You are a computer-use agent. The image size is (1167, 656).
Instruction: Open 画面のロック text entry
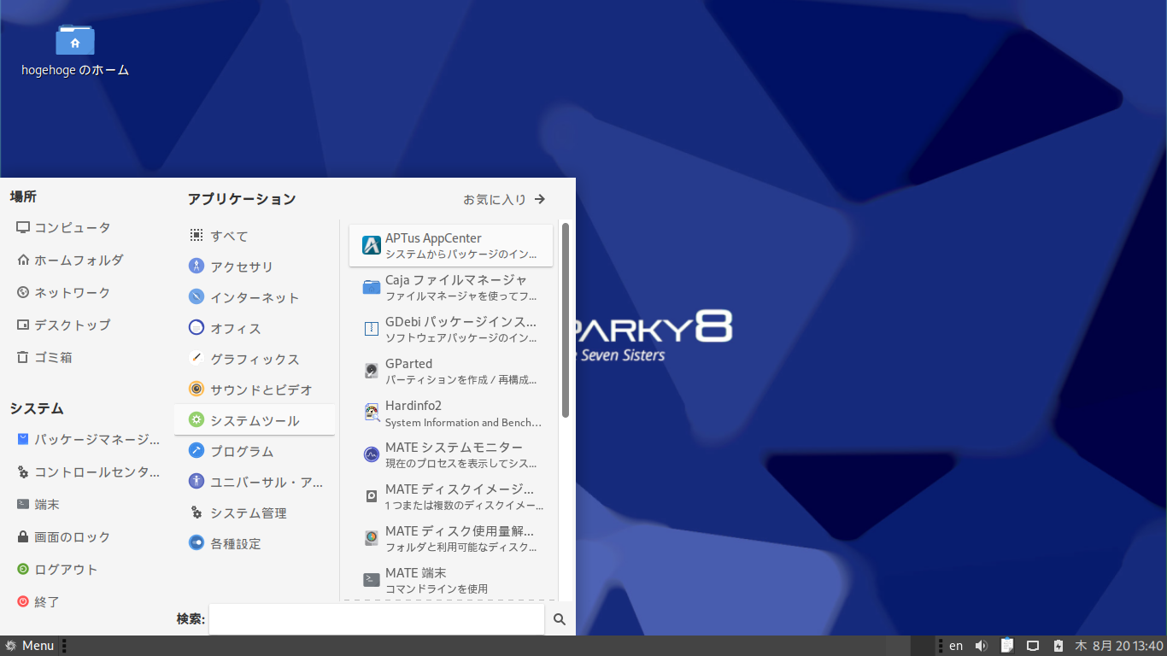[73, 537]
